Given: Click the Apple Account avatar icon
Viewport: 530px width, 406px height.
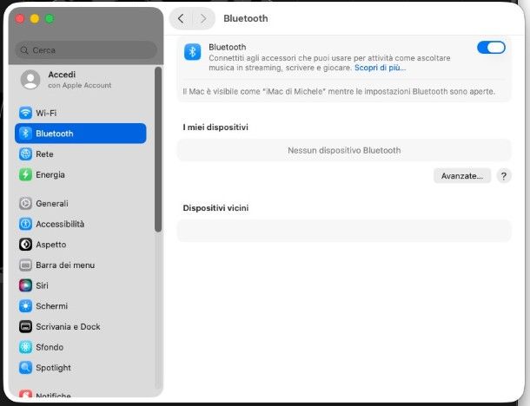Looking at the screenshot, I should point(30,80).
